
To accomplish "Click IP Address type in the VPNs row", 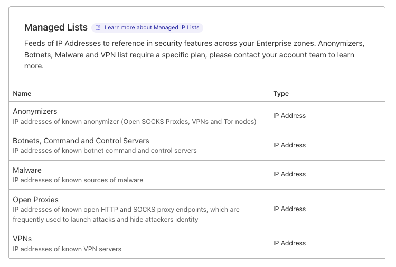I will click(289, 243).
